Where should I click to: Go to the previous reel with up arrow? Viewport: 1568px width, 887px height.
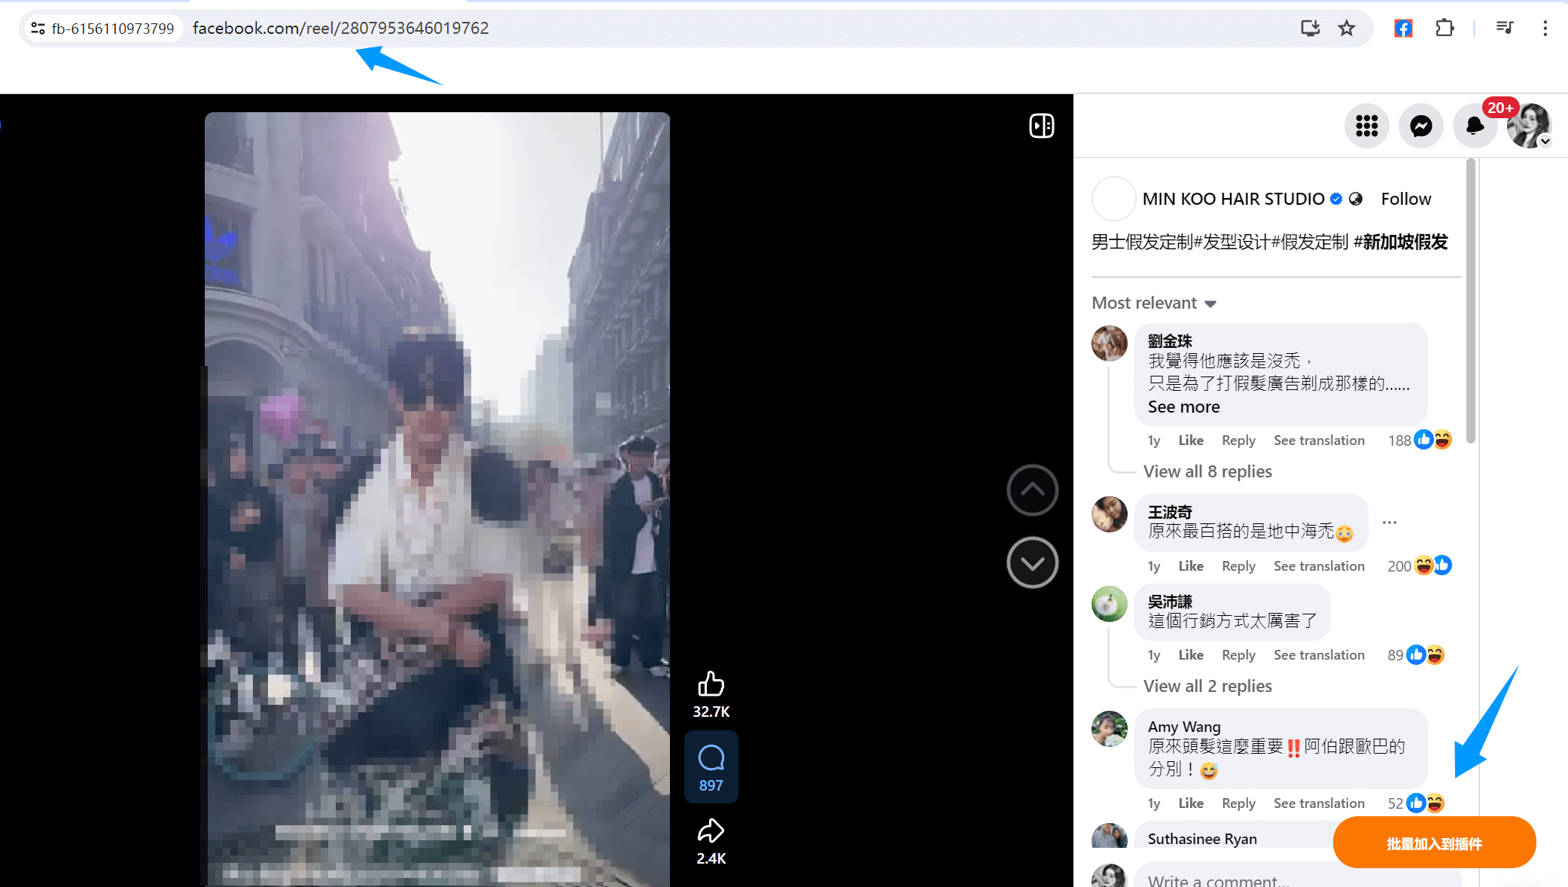1032,490
